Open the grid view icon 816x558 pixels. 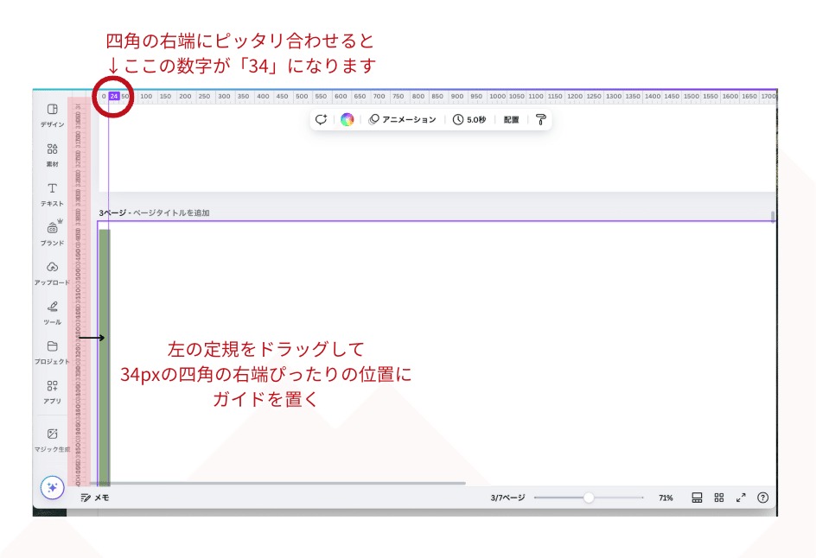pos(719,498)
